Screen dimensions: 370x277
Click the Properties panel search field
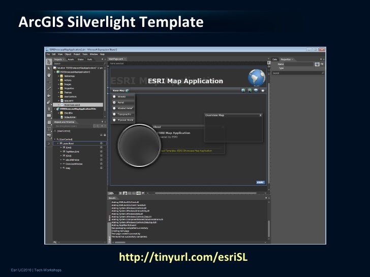pos(298,73)
